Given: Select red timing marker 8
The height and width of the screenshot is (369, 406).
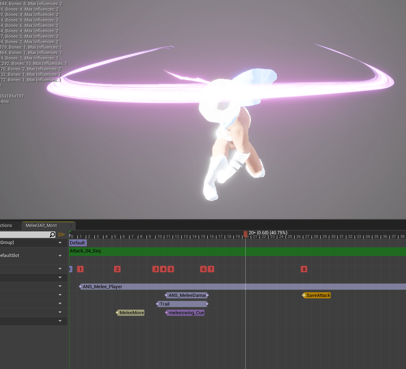Looking at the screenshot, I should tap(304, 269).
